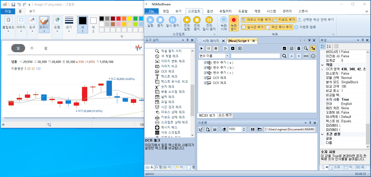Click the search magnifier beside variable field
Viewport: 371px width, 177px height.
point(284,56)
